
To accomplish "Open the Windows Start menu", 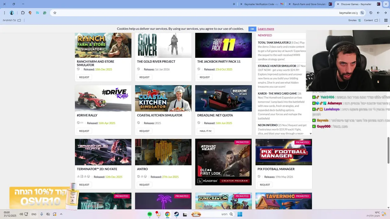I will click(240, 214).
